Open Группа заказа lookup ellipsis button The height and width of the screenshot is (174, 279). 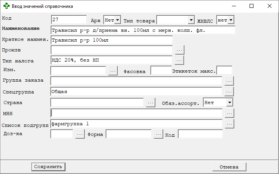point(229,81)
